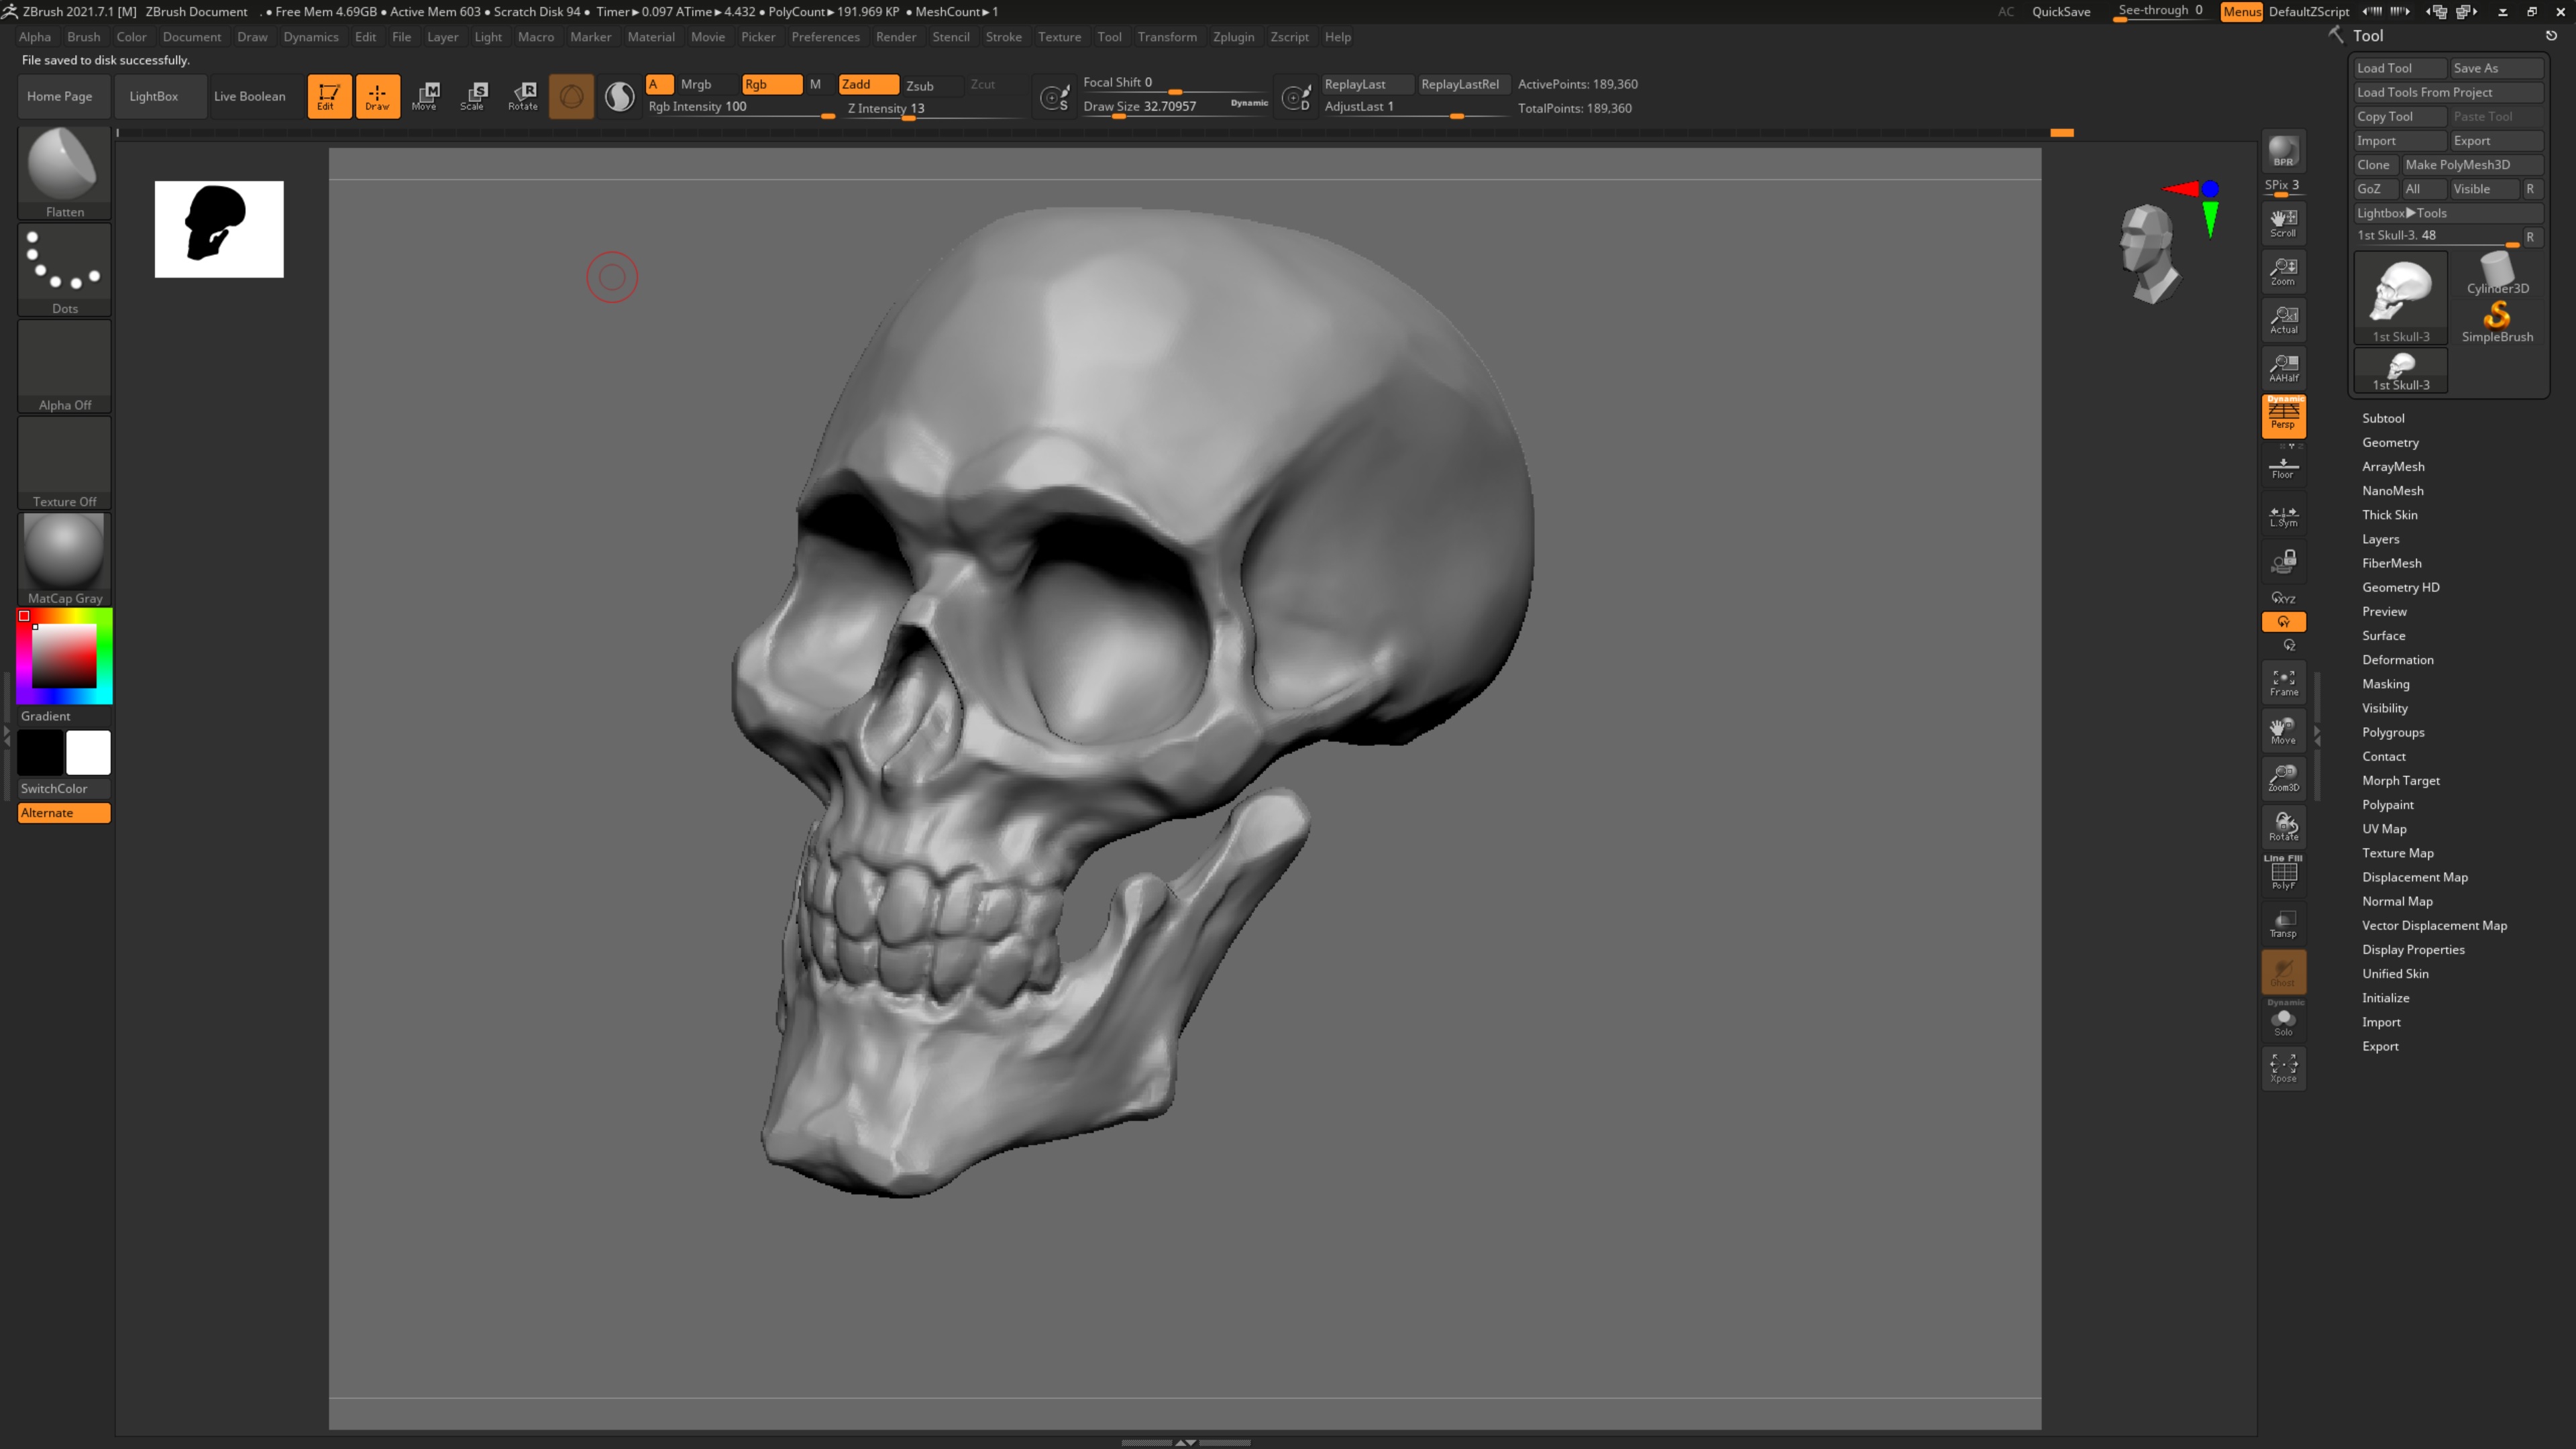
Task: Select the Scale transform tool
Action: 474,96
